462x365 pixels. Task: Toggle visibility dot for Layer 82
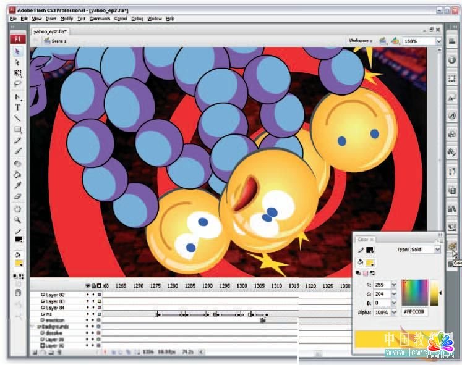point(87,295)
